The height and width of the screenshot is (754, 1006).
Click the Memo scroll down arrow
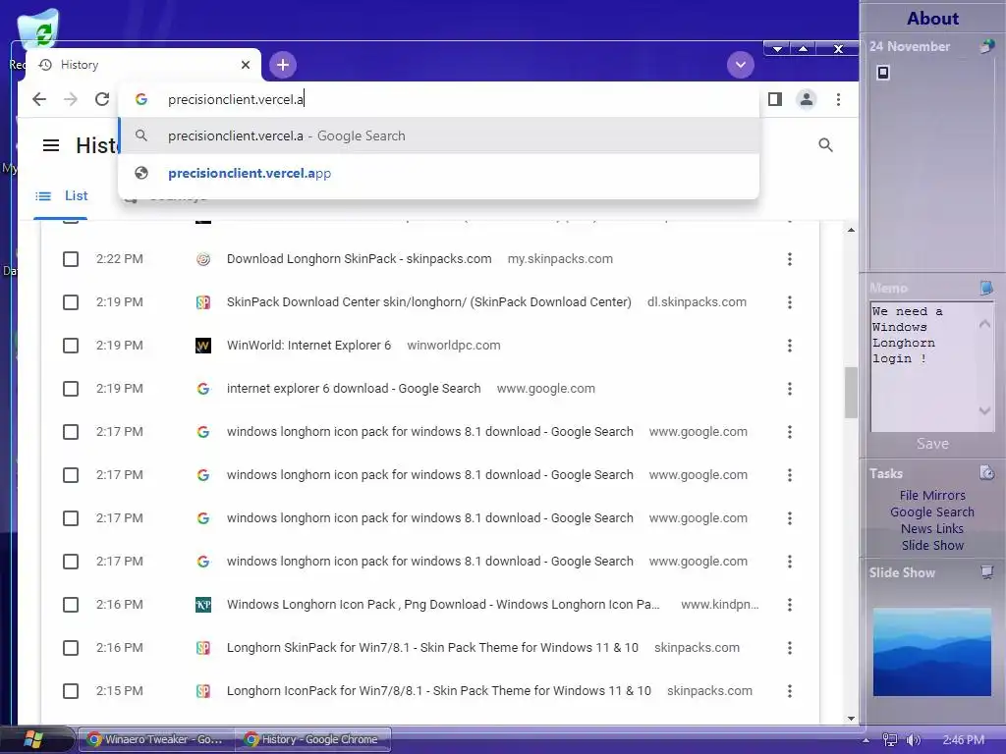pos(984,410)
